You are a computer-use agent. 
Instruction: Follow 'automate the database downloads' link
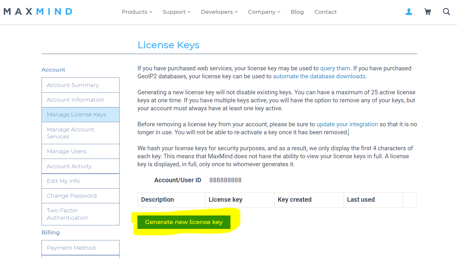coord(319,76)
